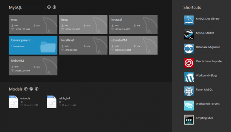The image size is (231, 132).
Task: Click the unicode model name
Action: click(x=25, y=98)
